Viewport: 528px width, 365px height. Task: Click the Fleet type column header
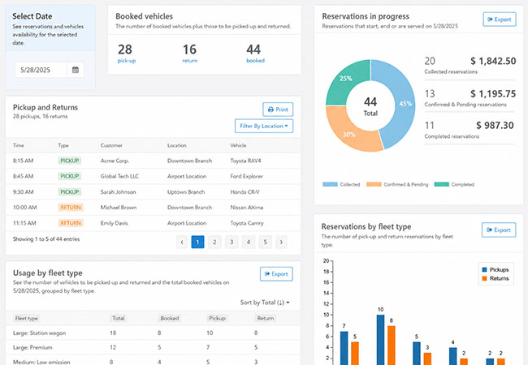tap(27, 318)
